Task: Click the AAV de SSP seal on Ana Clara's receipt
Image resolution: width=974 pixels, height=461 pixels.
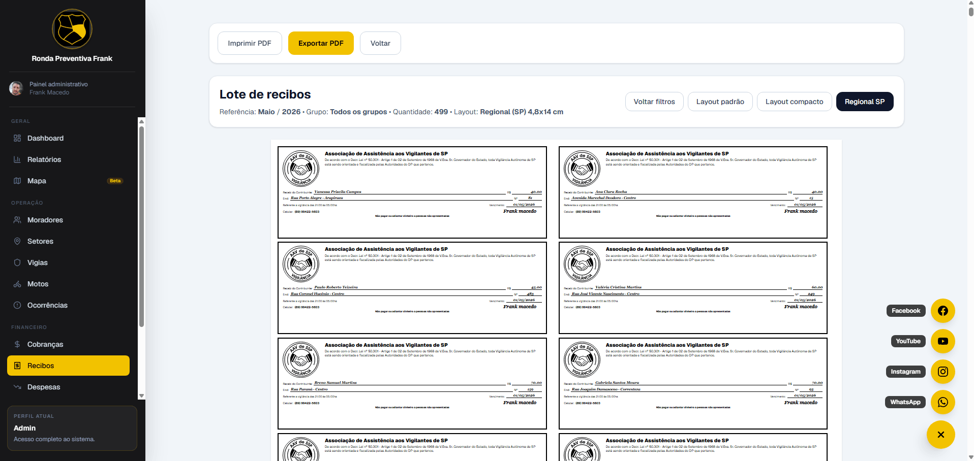Action: [x=582, y=169]
